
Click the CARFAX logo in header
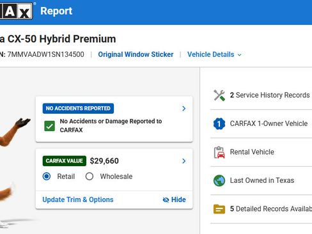17,11
